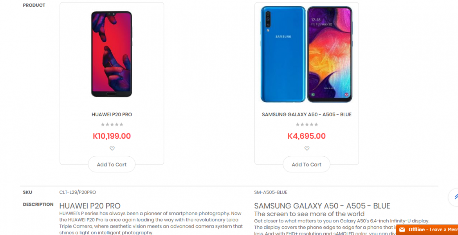
Task: Click the heart icon under Samsung Galaxy A50
Action: tap(307, 148)
